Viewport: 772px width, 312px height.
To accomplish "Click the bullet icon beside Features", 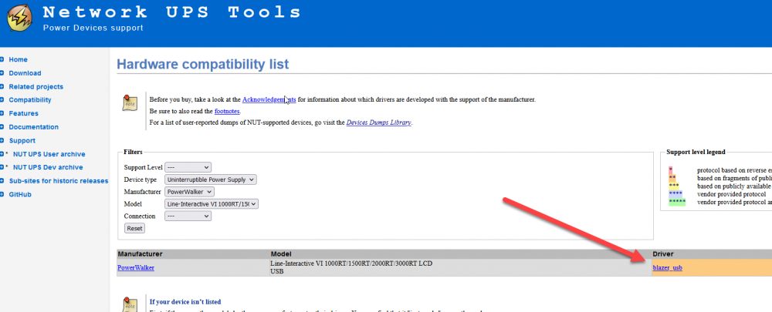I will [2, 113].
